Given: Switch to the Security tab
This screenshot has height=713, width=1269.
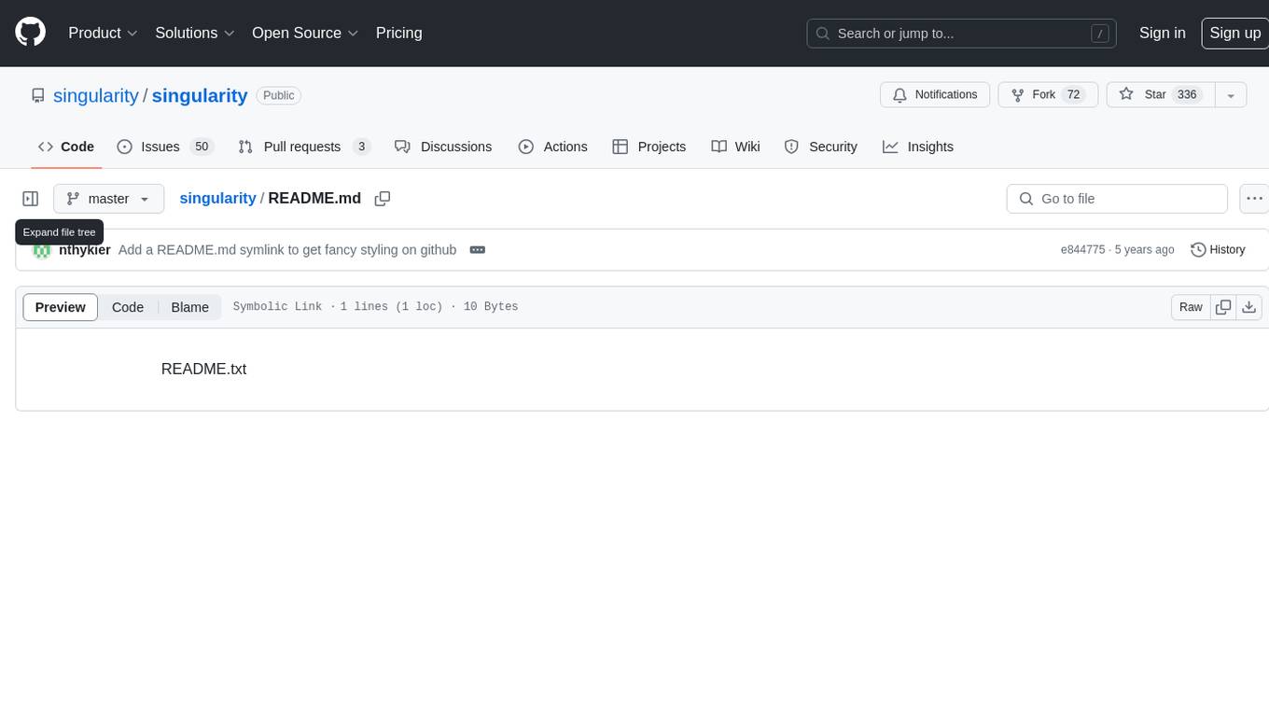Looking at the screenshot, I should coord(821,147).
